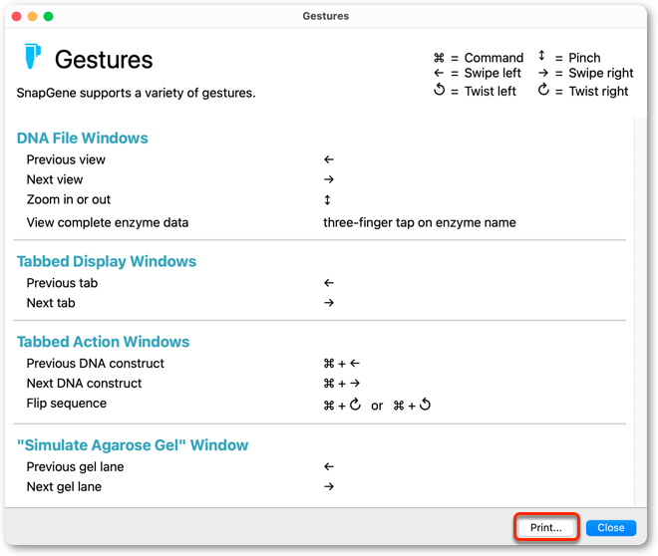
Task: Click the DNA File Windows heading
Action: coord(82,138)
